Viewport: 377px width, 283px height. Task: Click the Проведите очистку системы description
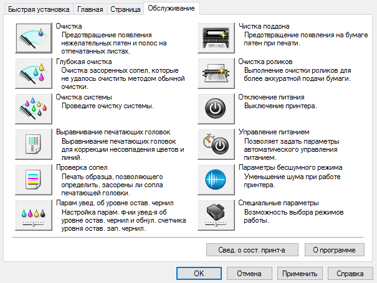(107, 106)
